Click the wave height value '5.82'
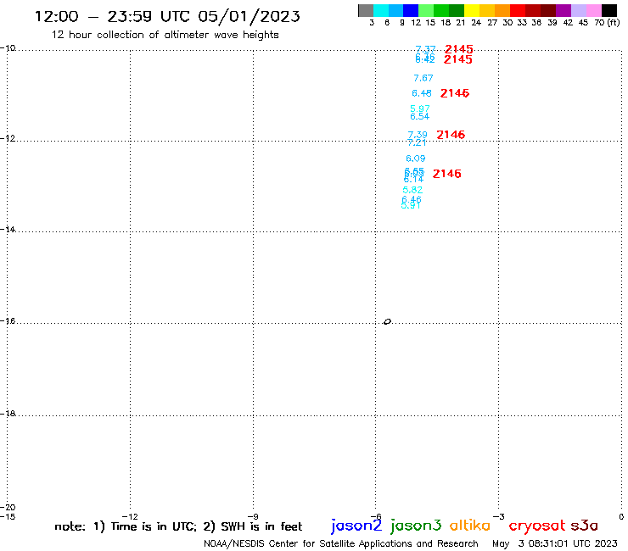628x551 pixels. tap(412, 190)
